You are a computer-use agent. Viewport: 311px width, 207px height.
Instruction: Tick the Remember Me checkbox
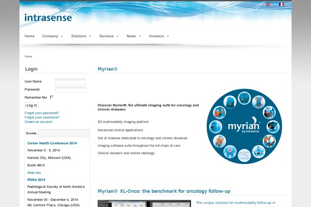pos(52,97)
